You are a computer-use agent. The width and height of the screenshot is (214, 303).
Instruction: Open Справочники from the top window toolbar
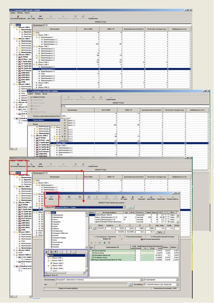93,17
